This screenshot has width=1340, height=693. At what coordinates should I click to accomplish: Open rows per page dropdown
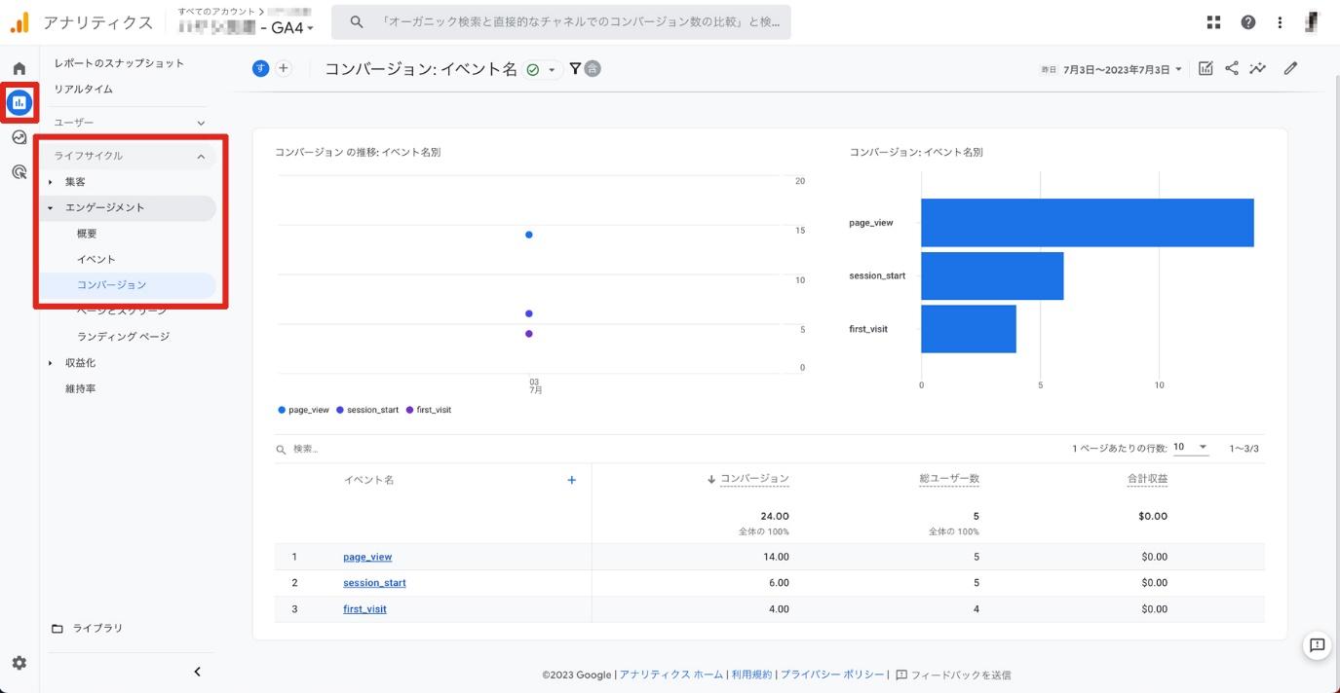point(1190,447)
